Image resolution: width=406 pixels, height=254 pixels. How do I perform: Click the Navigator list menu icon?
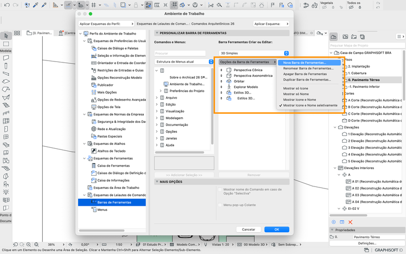click(x=400, y=37)
